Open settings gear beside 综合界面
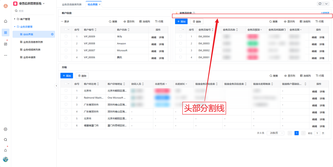 click(52, 34)
